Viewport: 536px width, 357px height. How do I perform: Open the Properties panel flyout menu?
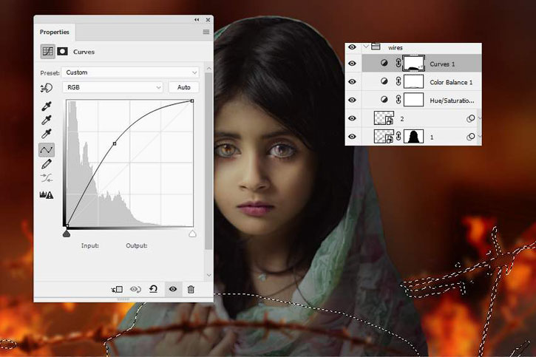pos(206,32)
